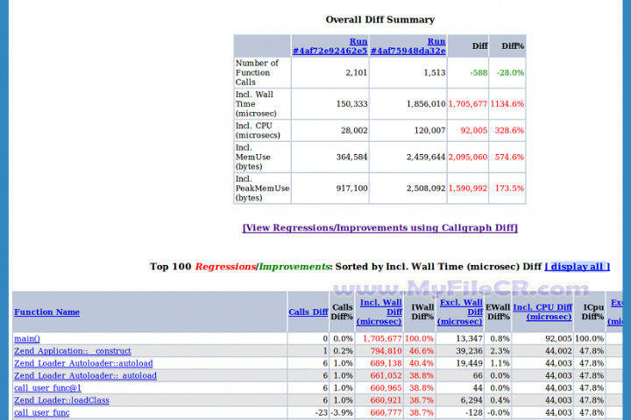Screen dimensions: 631x420
Task: Select the call_user_func@1 function link
Action: (47, 388)
